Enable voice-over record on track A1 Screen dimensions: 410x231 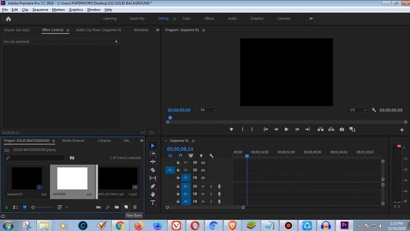pyautogui.click(x=219, y=187)
